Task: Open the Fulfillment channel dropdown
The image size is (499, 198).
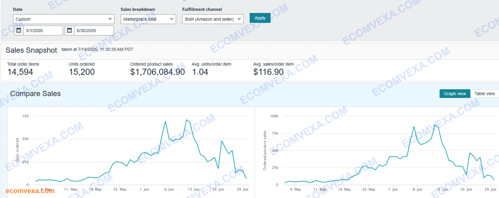Action: (213, 19)
